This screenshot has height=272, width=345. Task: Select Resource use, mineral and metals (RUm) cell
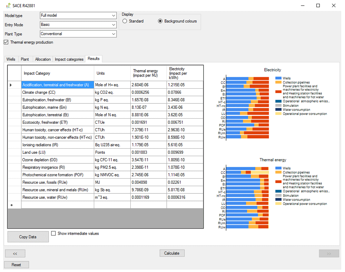57,190
